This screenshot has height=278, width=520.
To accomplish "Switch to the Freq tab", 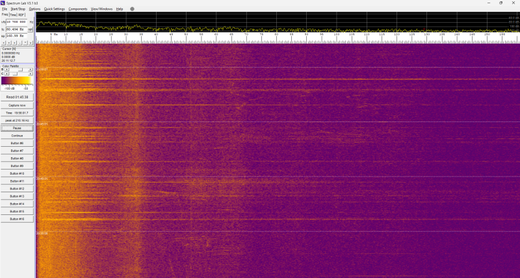I will point(5,14).
